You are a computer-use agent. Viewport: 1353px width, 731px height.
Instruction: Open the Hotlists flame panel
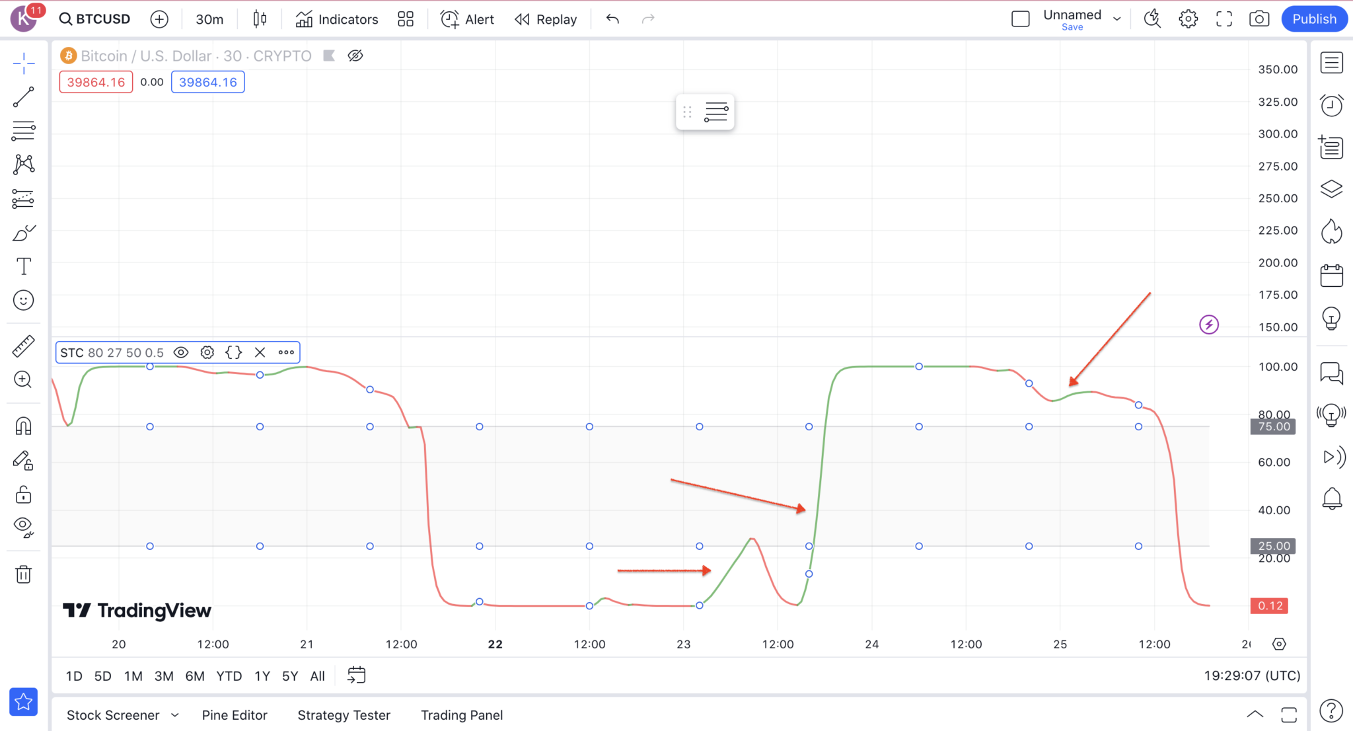click(x=1332, y=231)
